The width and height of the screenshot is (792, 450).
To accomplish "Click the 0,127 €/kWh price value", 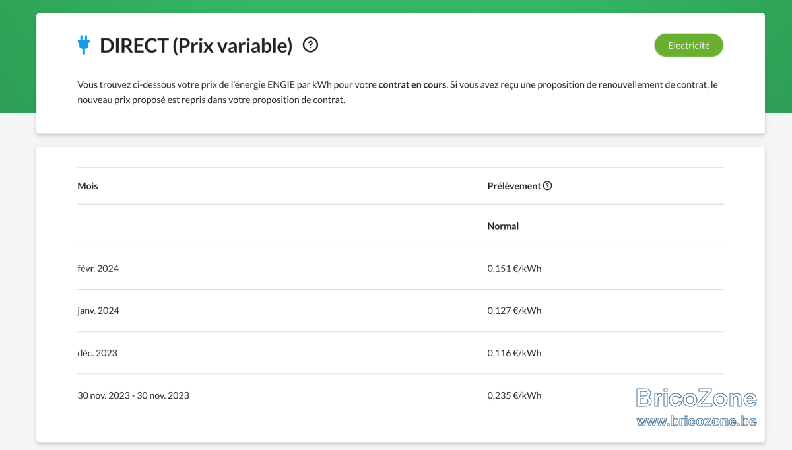I will tap(514, 311).
